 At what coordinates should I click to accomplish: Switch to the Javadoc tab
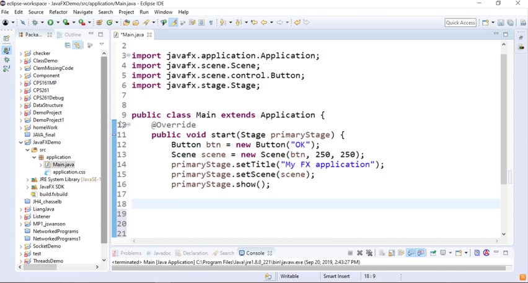pos(159,253)
